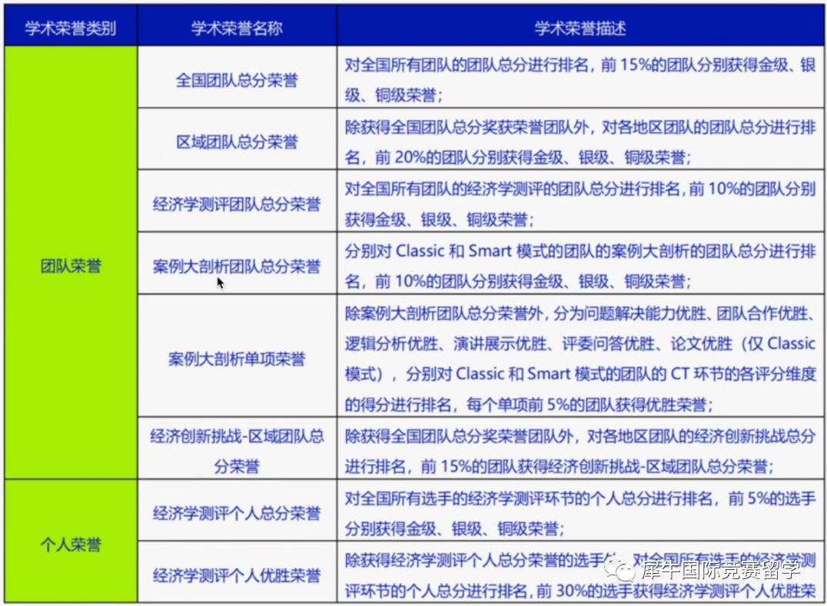The image size is (827, 606).
Task: Click the WeChat logo in the watermark
Action: click(619, 568)
